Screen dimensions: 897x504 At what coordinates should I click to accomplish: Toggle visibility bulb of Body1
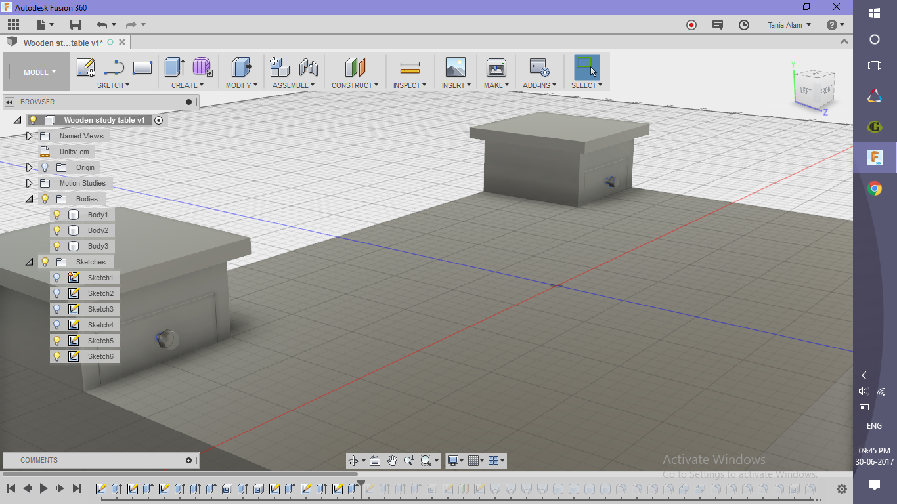tap(56, 215)
